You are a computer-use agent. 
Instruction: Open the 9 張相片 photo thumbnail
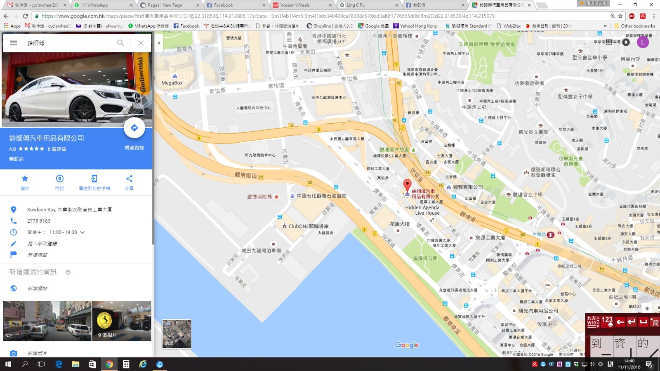(122, 321)
